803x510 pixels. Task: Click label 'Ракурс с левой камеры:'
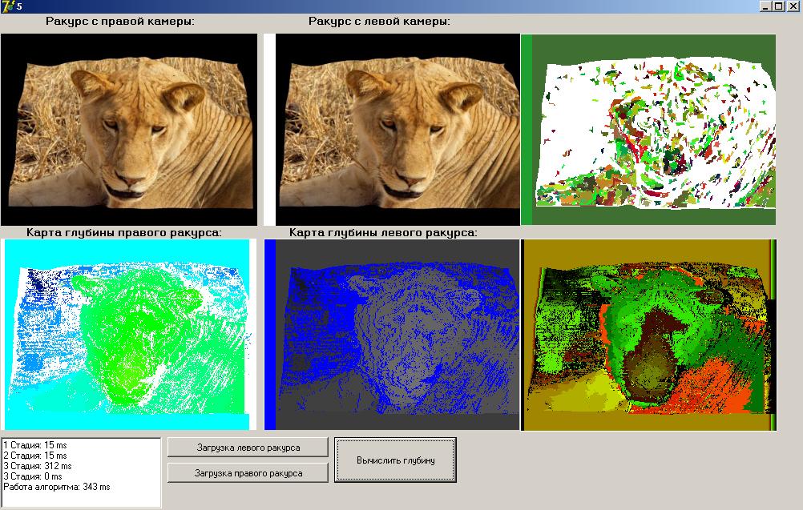[x=379, y=22]
